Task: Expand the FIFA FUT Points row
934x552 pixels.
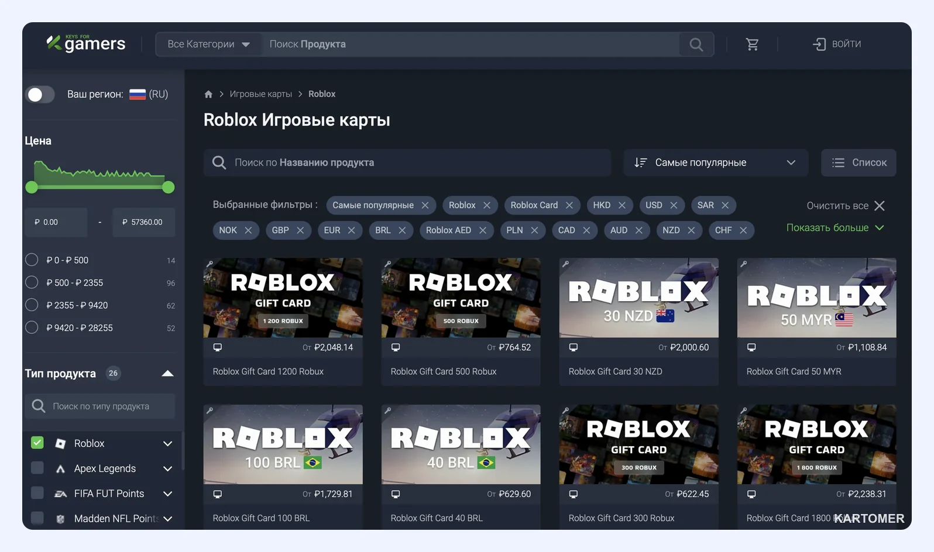Action: (x=167, y=494)
